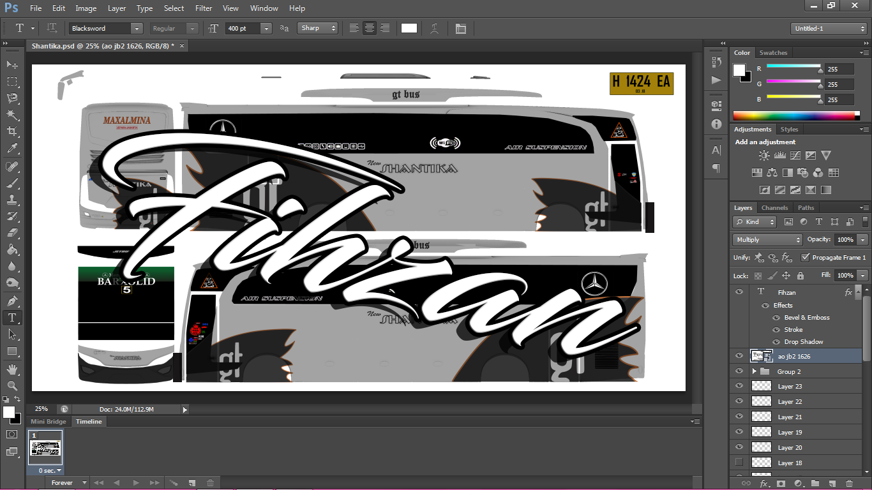Viewport: 872px width, 490px height.
Task: Expand Group 2 in Layers panel
Action: tap(754, 371)
